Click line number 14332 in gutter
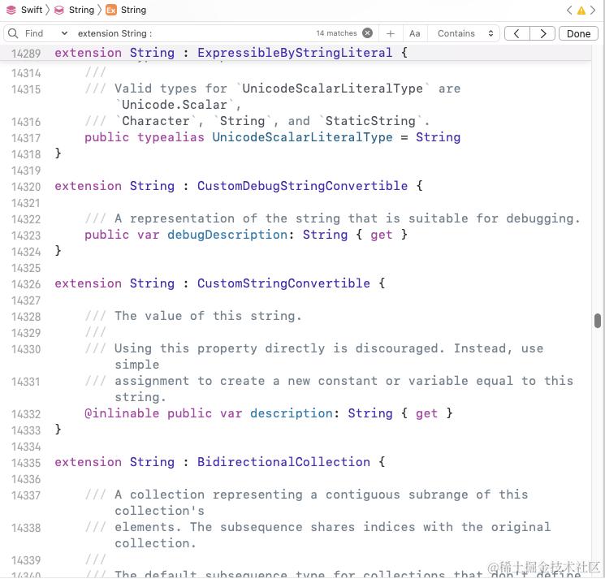 pyautogui.click(x=26, y=414)
